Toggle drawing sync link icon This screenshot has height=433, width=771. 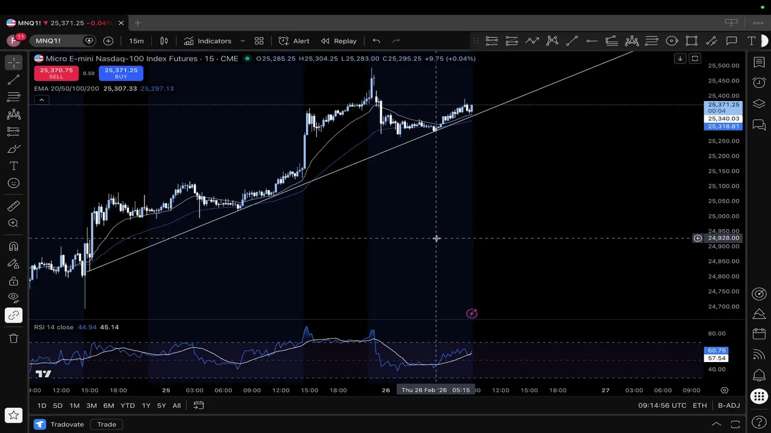pyautogui.click(x=13, y=315)
